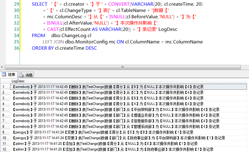Screen dimensions: 249x152
Task: Click admin cell 得分 从【NULL】为【E】
Action: click(x=128, y=144)
